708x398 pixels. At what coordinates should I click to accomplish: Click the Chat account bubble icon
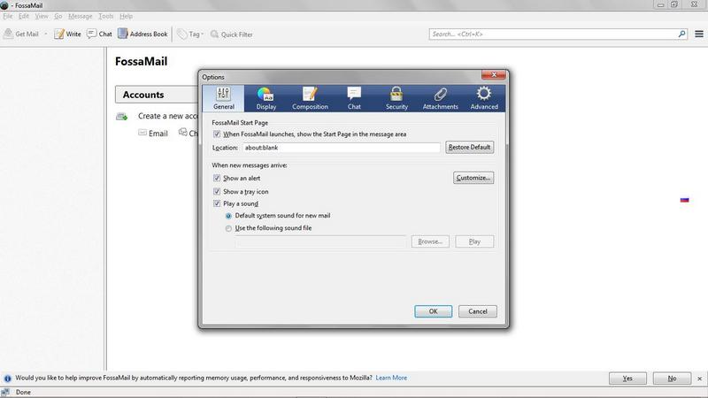tap(183, 132)
